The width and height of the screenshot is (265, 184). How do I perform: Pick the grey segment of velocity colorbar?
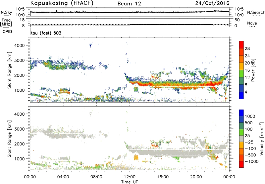[x=241, y=138]
